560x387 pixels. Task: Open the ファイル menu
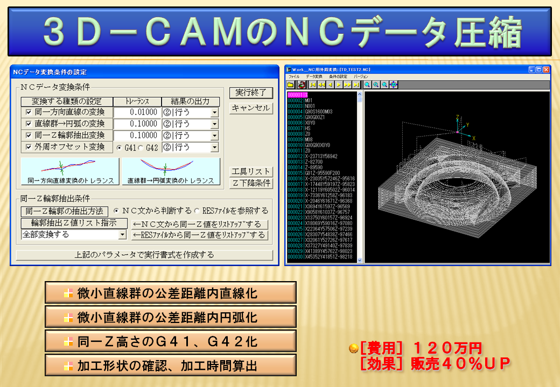tap(294, 77)
